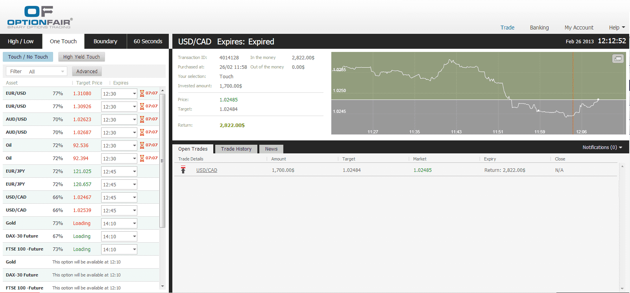Image resolution: width=630 pixels, height=293 pixels.
Task: Click the asset list scrollbar down arrow
Action: [163, 286]
